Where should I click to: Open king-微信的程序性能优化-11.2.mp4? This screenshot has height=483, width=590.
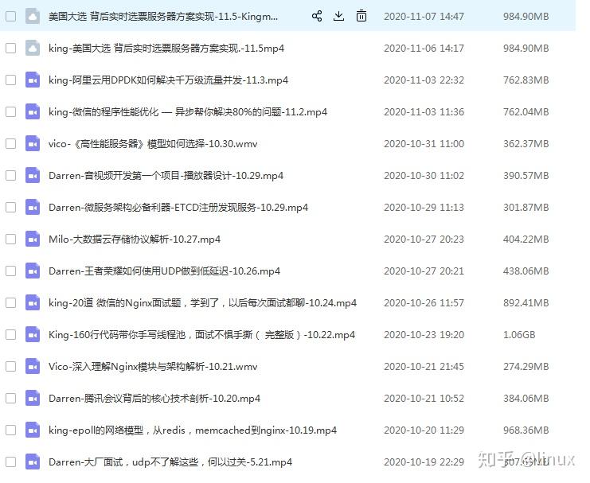point(188,112)
